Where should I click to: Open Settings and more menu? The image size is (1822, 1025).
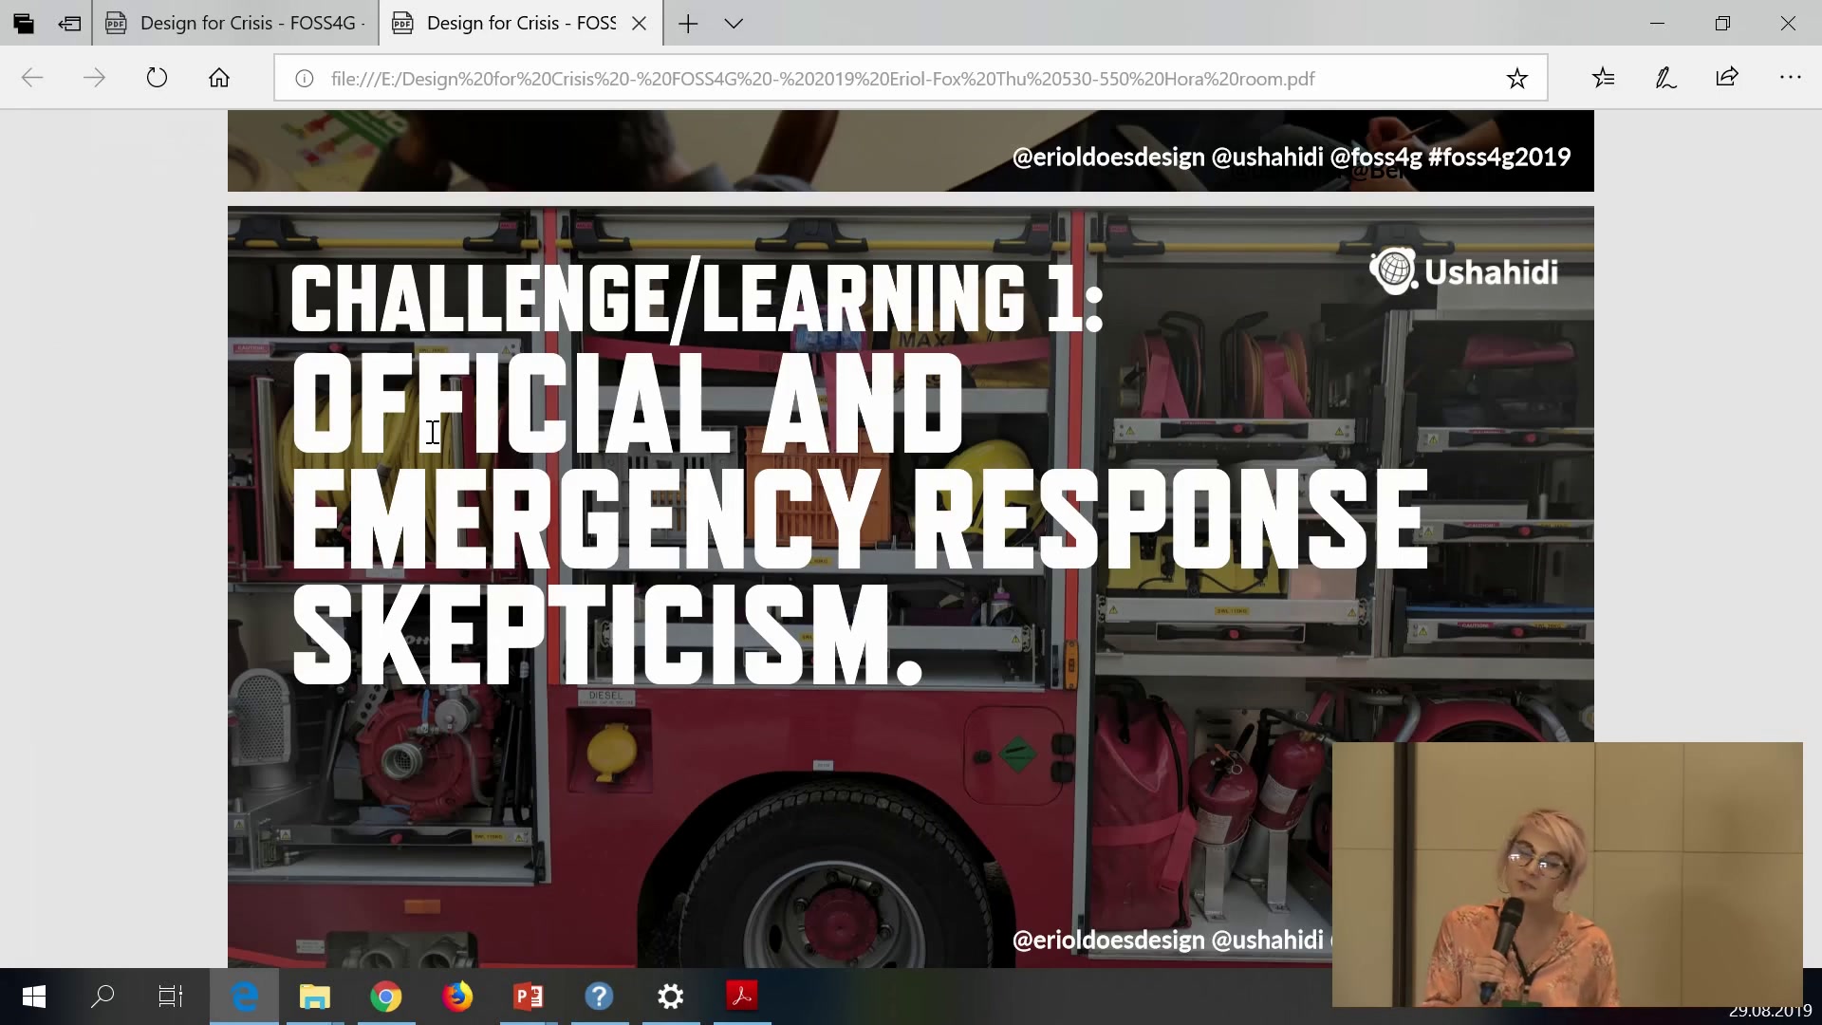coord(1791,78)
